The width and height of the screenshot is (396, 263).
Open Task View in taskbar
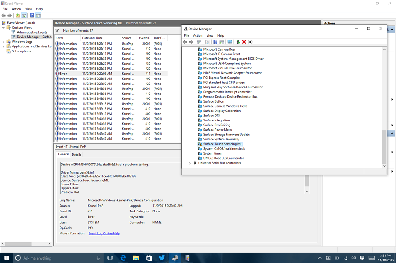[x=110, y=258]
